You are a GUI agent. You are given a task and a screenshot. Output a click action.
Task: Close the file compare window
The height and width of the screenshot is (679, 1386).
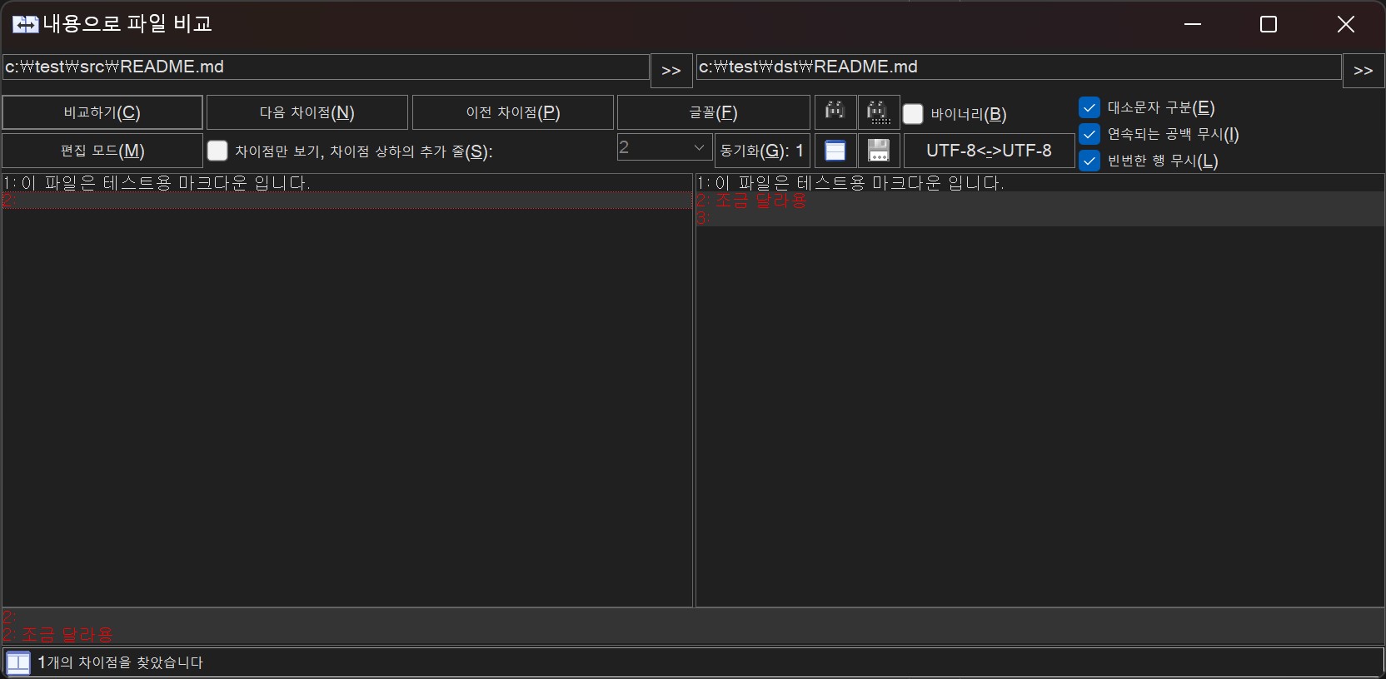tap(1346, 24)
